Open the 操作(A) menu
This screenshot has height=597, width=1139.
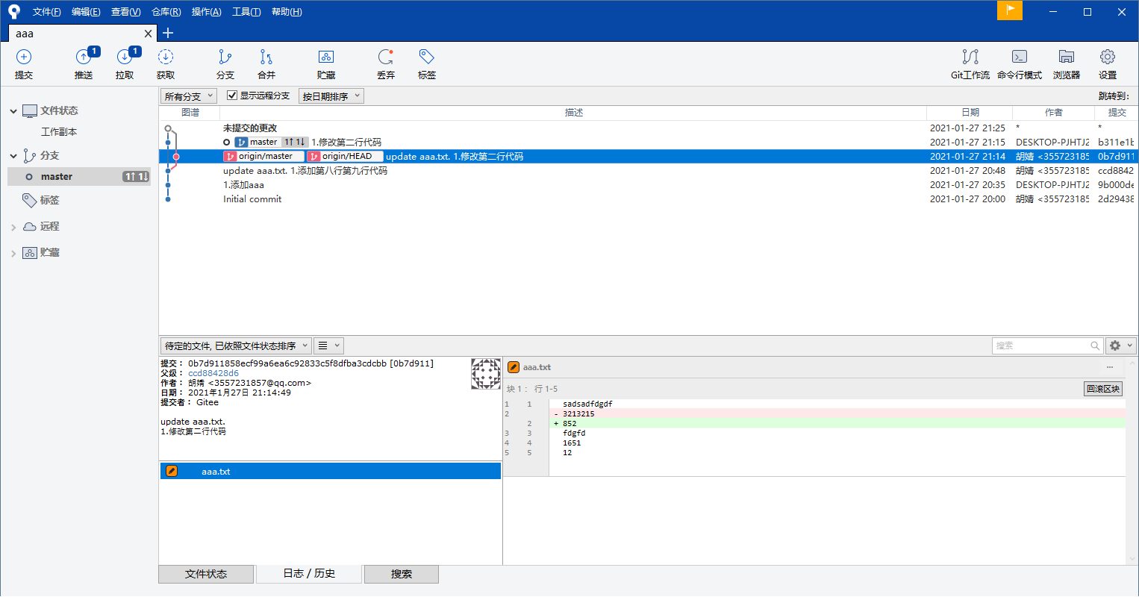(206, 12)
